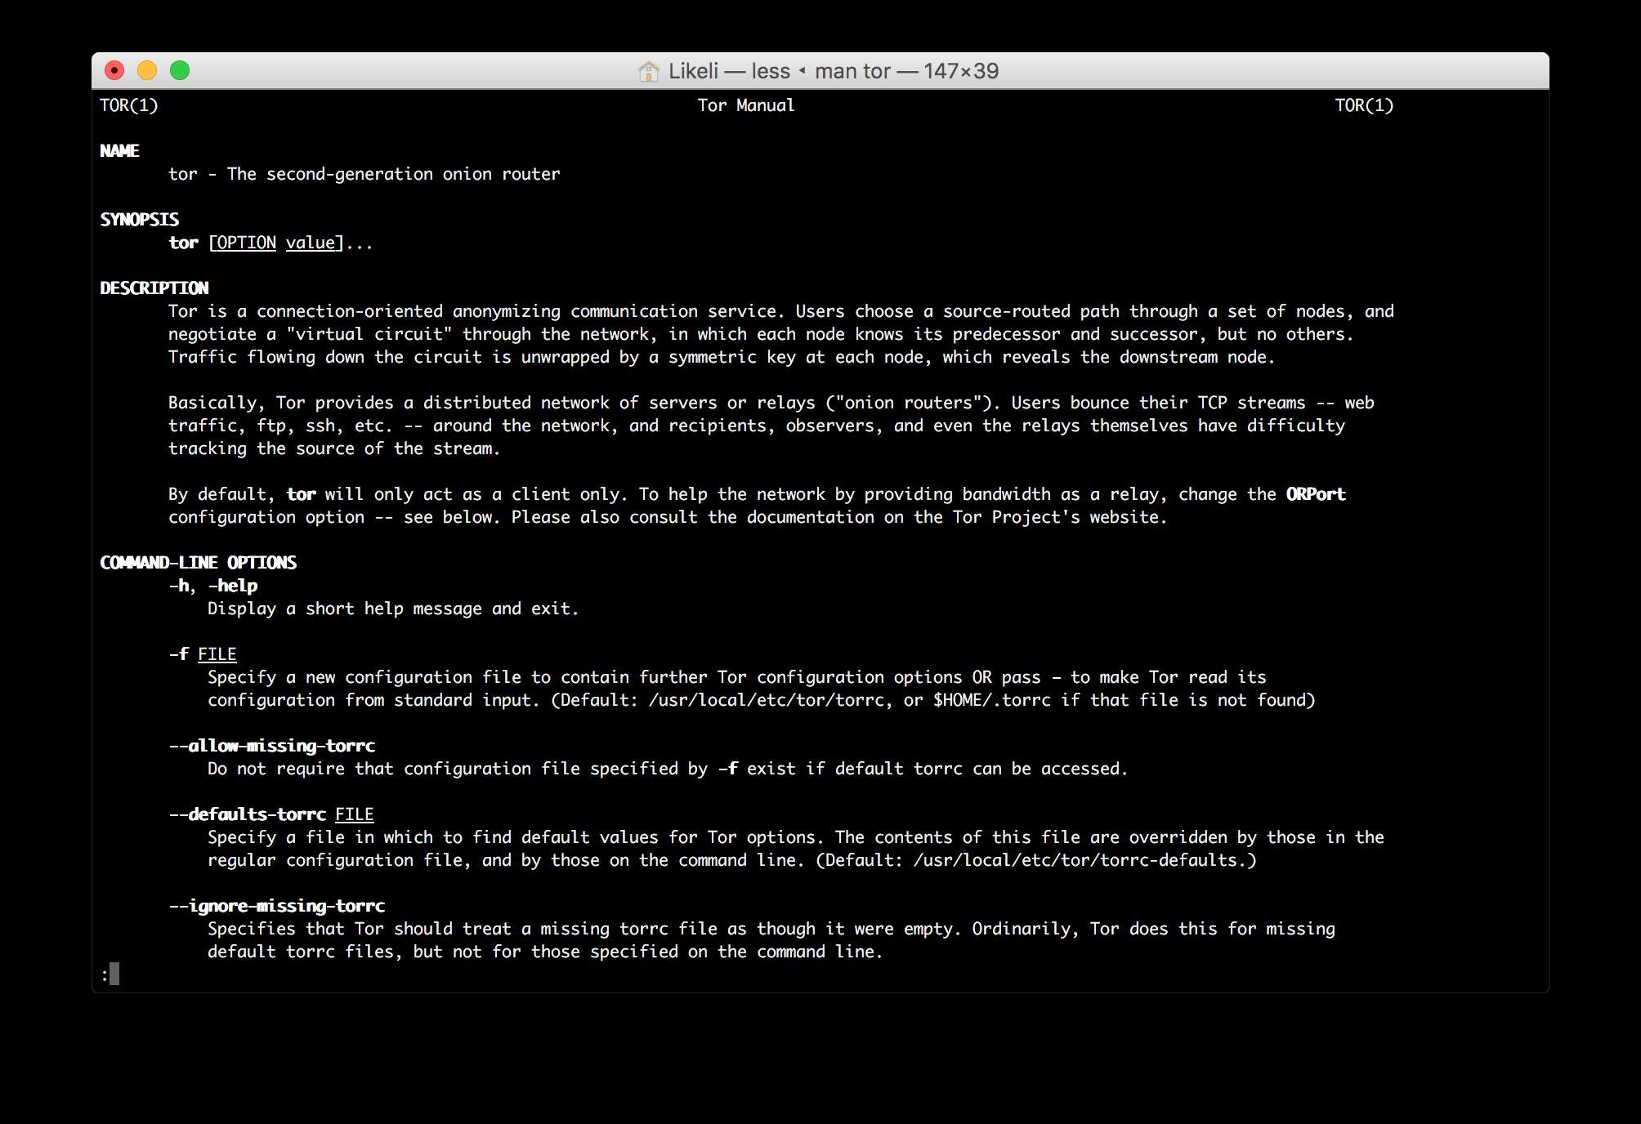The height and width of the screenshot is (1124, 1641).
Task: Click the '-h, -help' option
Action: (213, 586)
